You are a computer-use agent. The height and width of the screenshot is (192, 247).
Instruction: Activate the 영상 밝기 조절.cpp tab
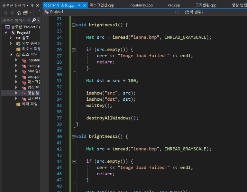[x=59, y=5]
